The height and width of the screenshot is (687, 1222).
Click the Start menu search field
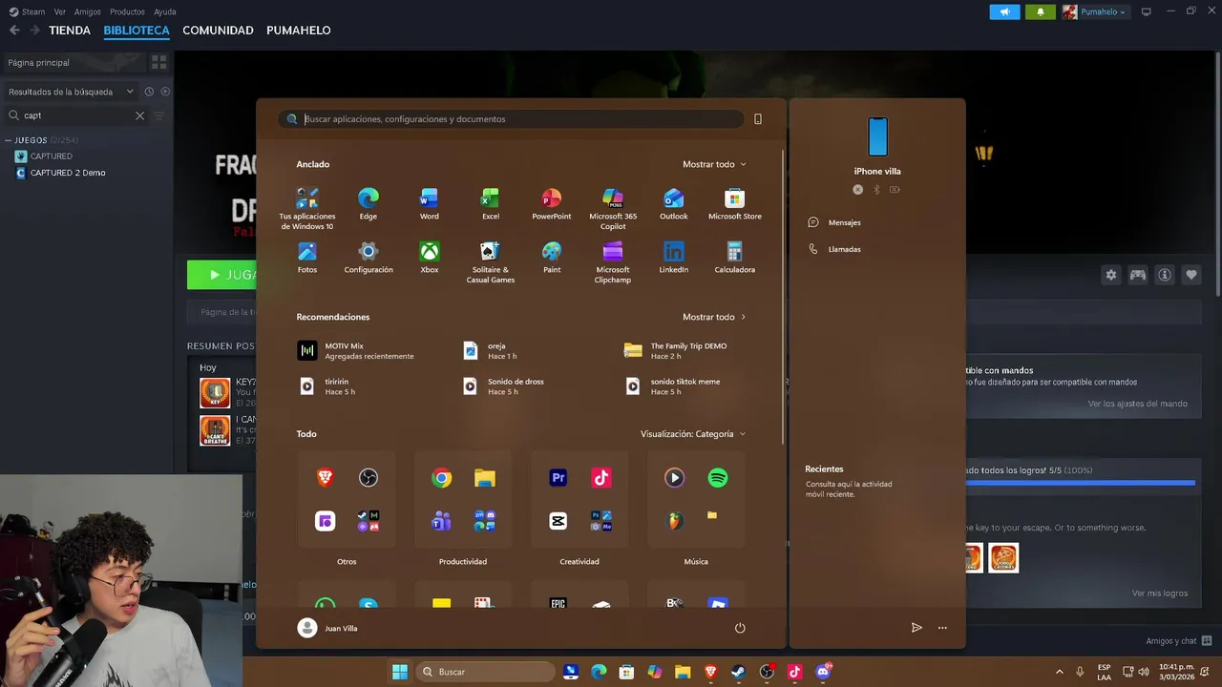[x=511, y=119]
